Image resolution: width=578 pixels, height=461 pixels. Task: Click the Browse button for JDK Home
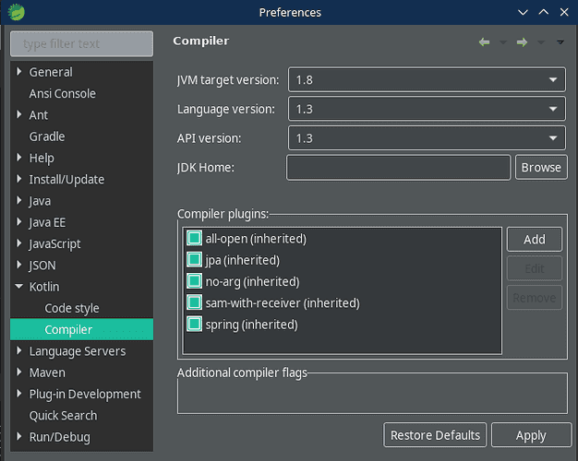point(540,167)
